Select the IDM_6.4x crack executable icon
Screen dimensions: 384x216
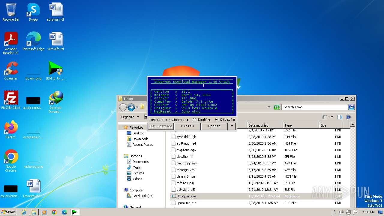tap(56, 71)
